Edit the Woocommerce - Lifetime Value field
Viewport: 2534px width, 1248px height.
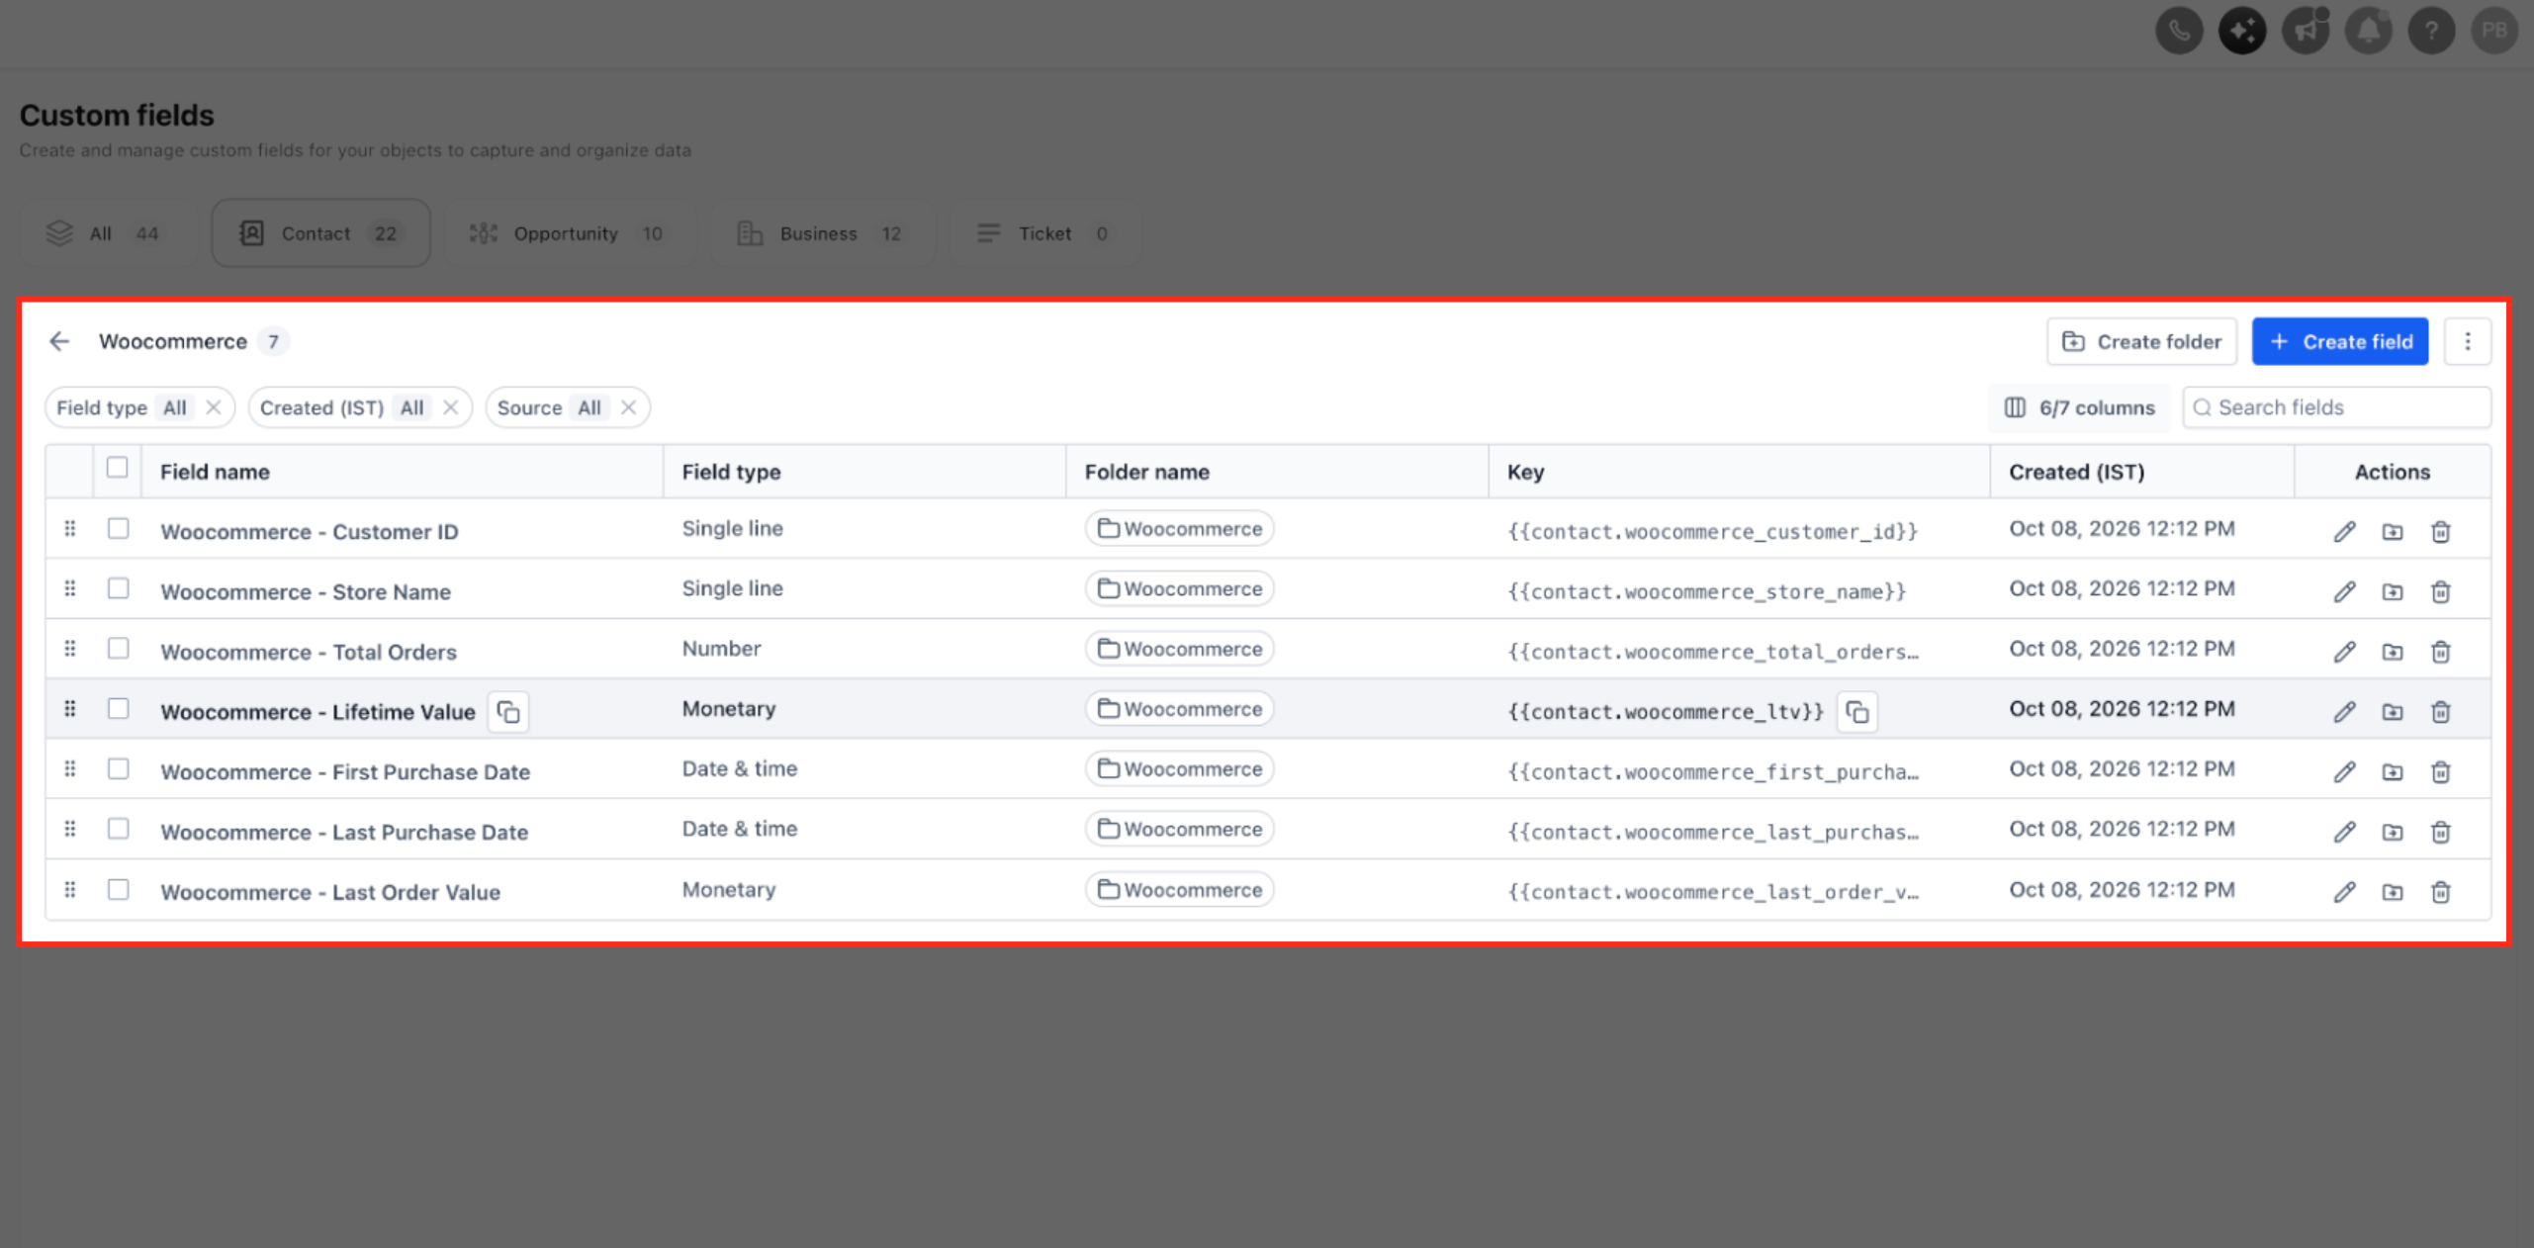click(2344, 712)
